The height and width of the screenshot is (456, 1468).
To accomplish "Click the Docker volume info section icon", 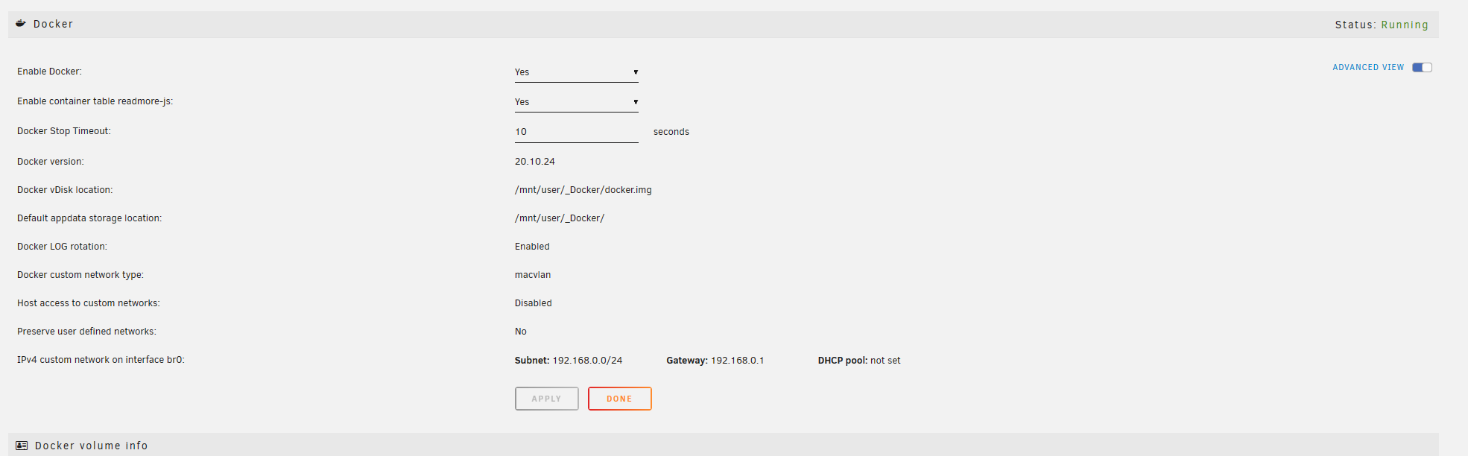I will (x=22, y=446).
